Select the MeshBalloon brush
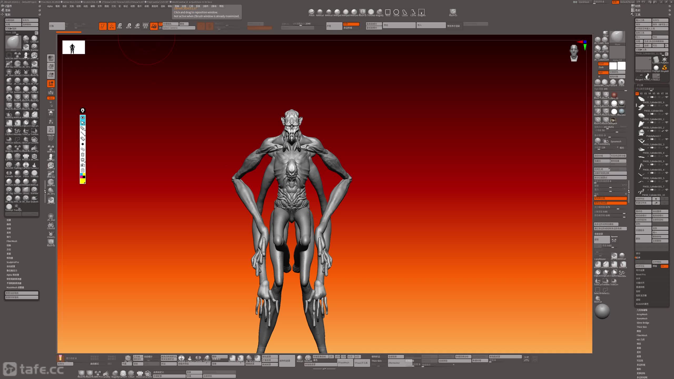Viewport: 674px width, 379px height. coord(18,131)
